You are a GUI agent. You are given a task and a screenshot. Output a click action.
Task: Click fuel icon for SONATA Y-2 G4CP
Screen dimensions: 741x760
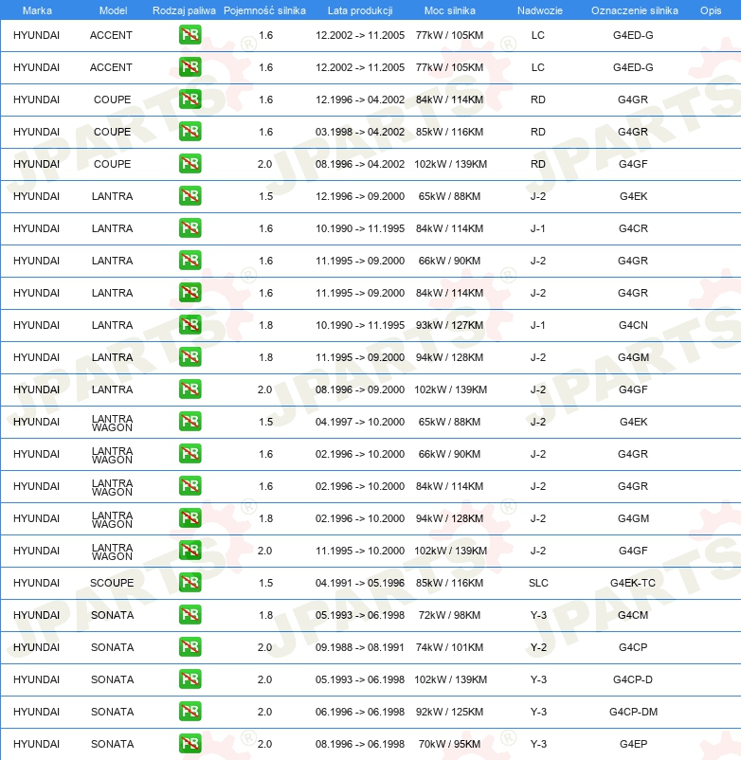190,647
